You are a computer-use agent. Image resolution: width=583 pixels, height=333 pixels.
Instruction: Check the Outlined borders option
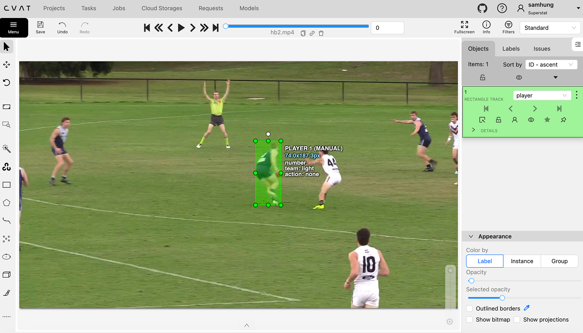pyautogui.click(x=469, y=308)
